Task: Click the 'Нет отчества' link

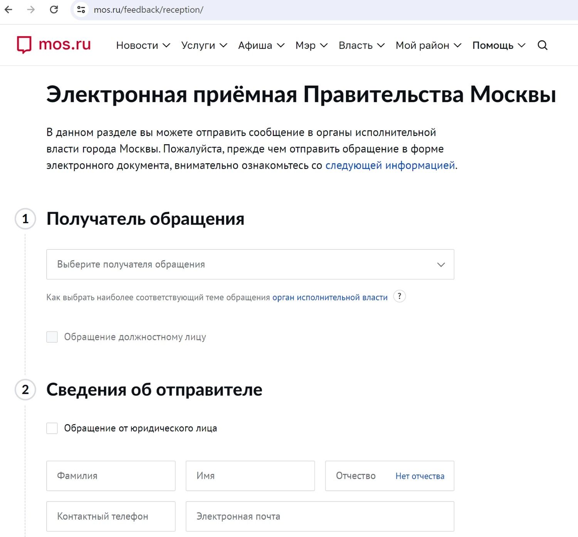Action: pyautogui.click(x=420, y=476)
